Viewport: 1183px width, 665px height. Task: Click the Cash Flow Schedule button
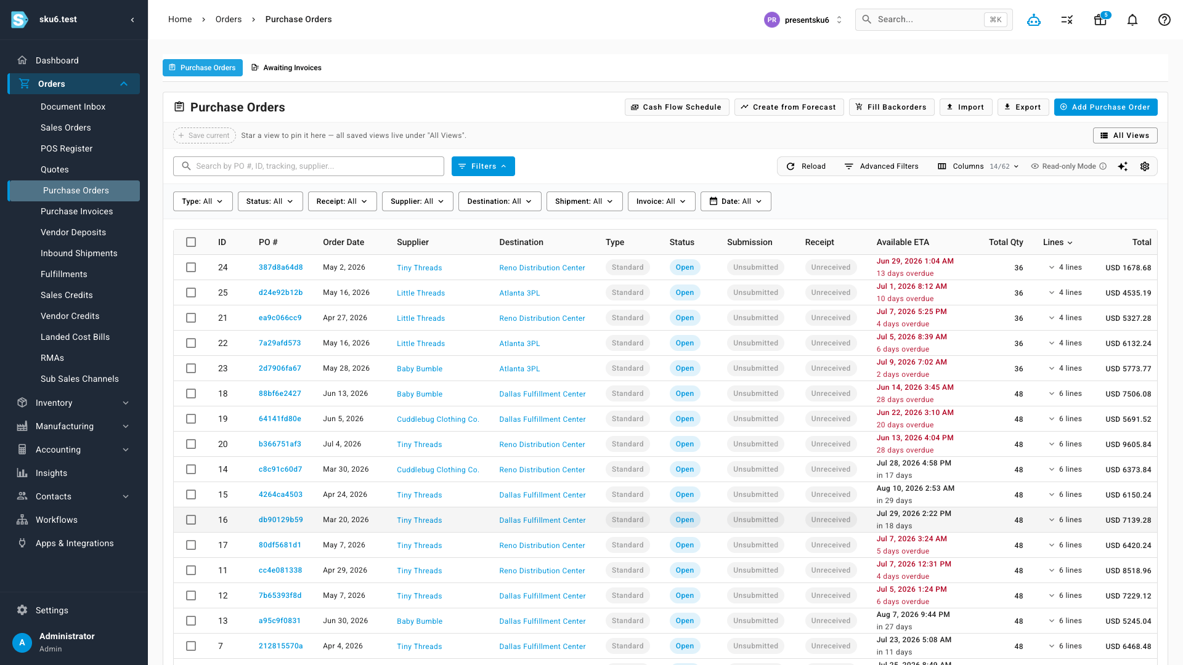point(677,107)
